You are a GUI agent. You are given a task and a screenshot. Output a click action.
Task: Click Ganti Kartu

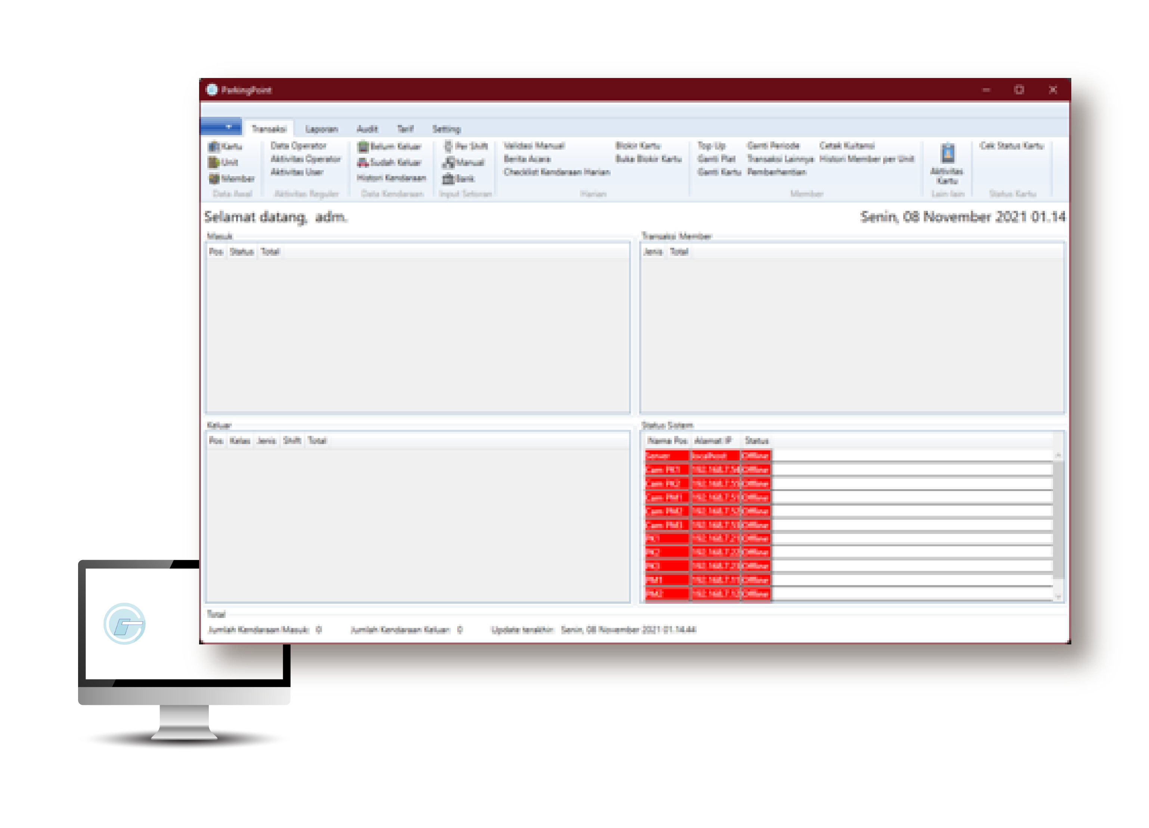[x=719, y=172]
